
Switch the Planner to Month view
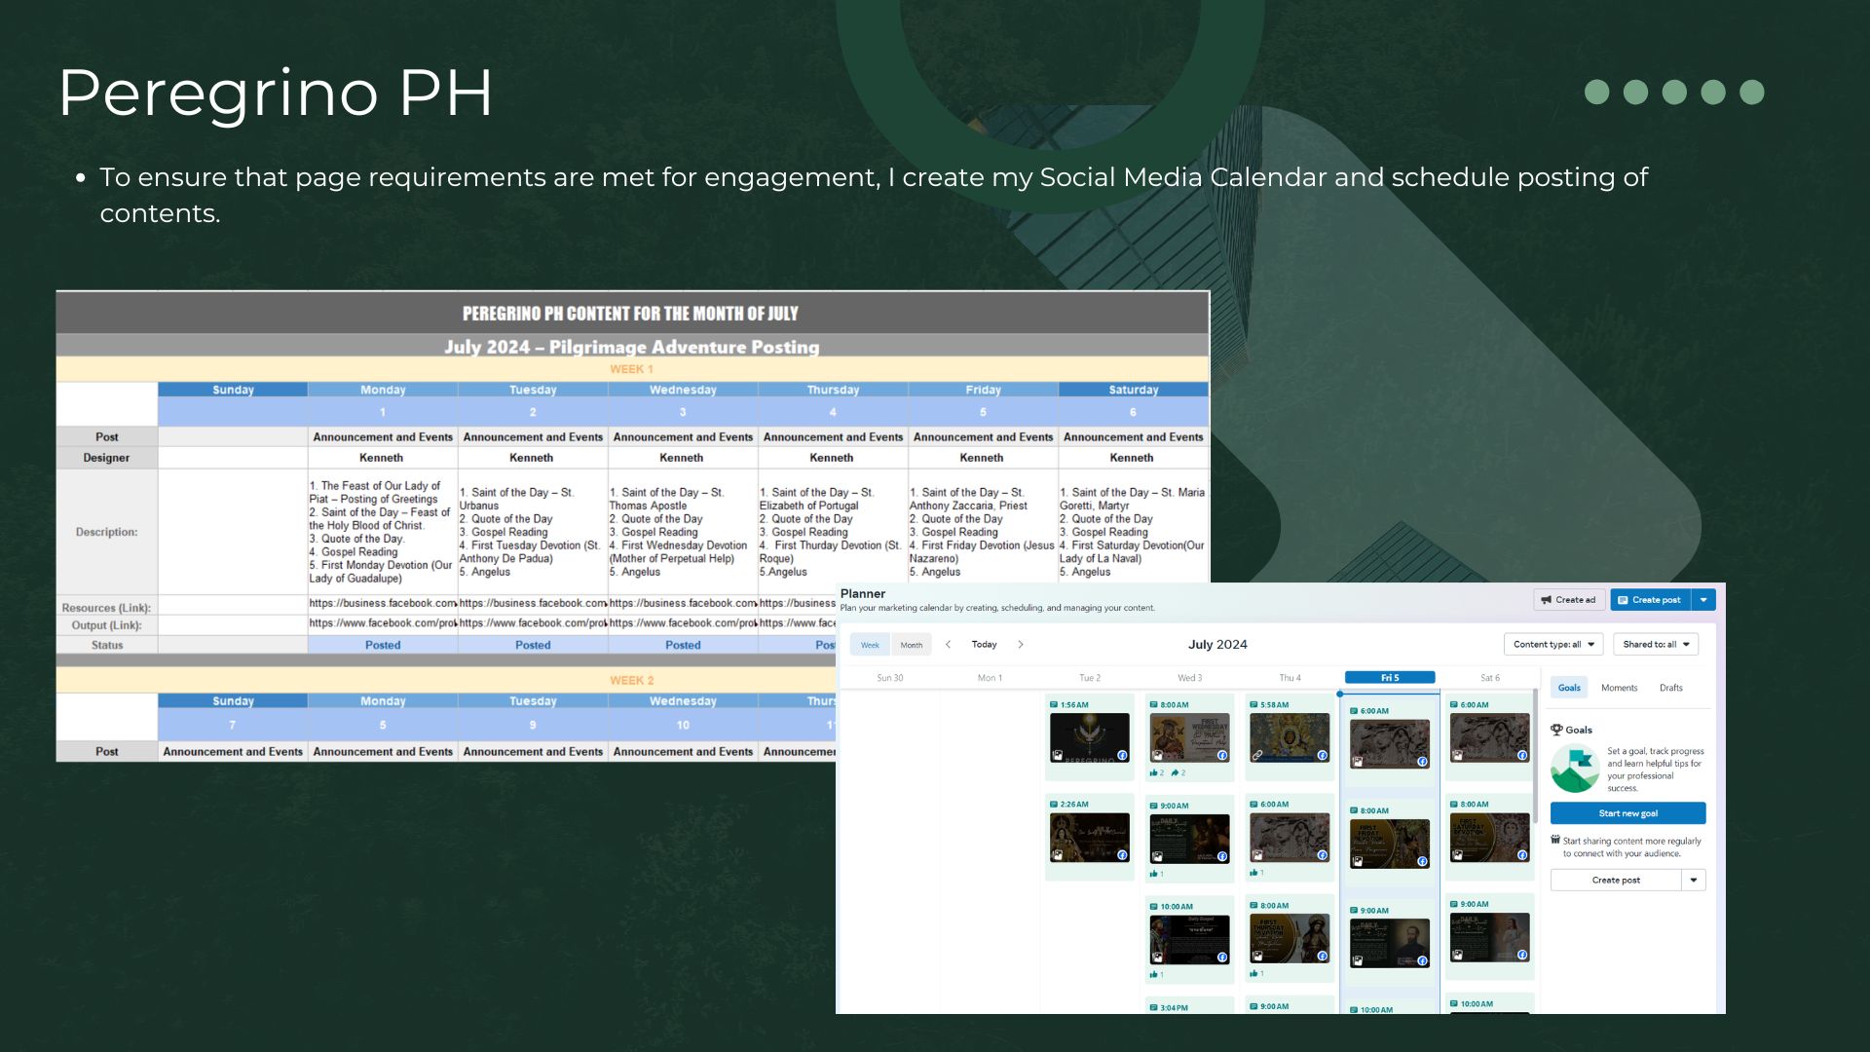click(x=912, y=645)
